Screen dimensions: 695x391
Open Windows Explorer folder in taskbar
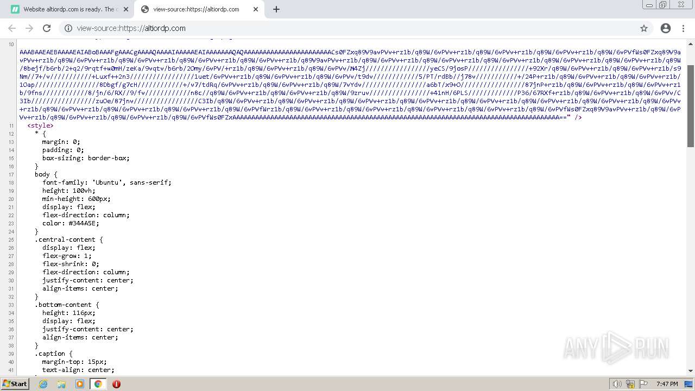61,384
